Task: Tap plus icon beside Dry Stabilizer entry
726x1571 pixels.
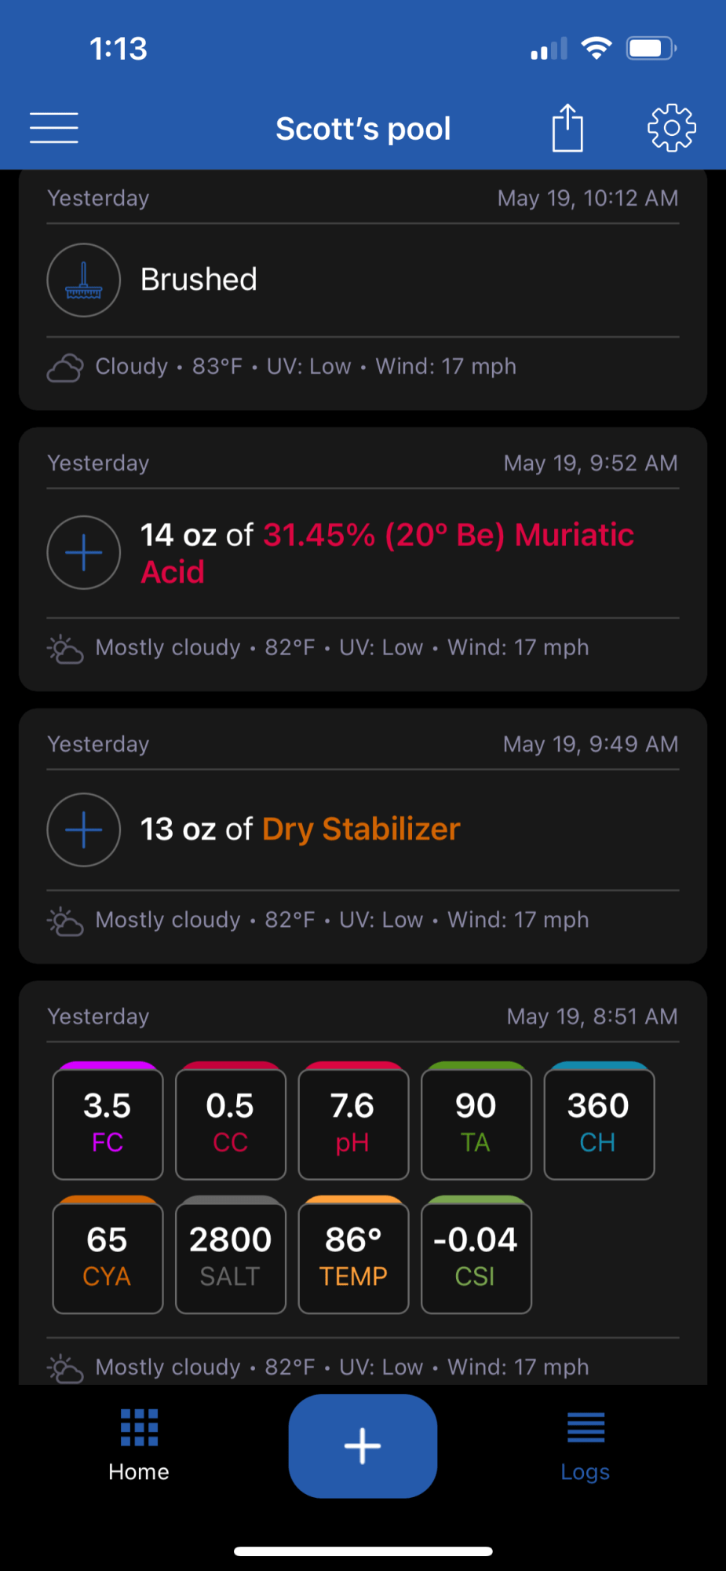Action: 83,829
